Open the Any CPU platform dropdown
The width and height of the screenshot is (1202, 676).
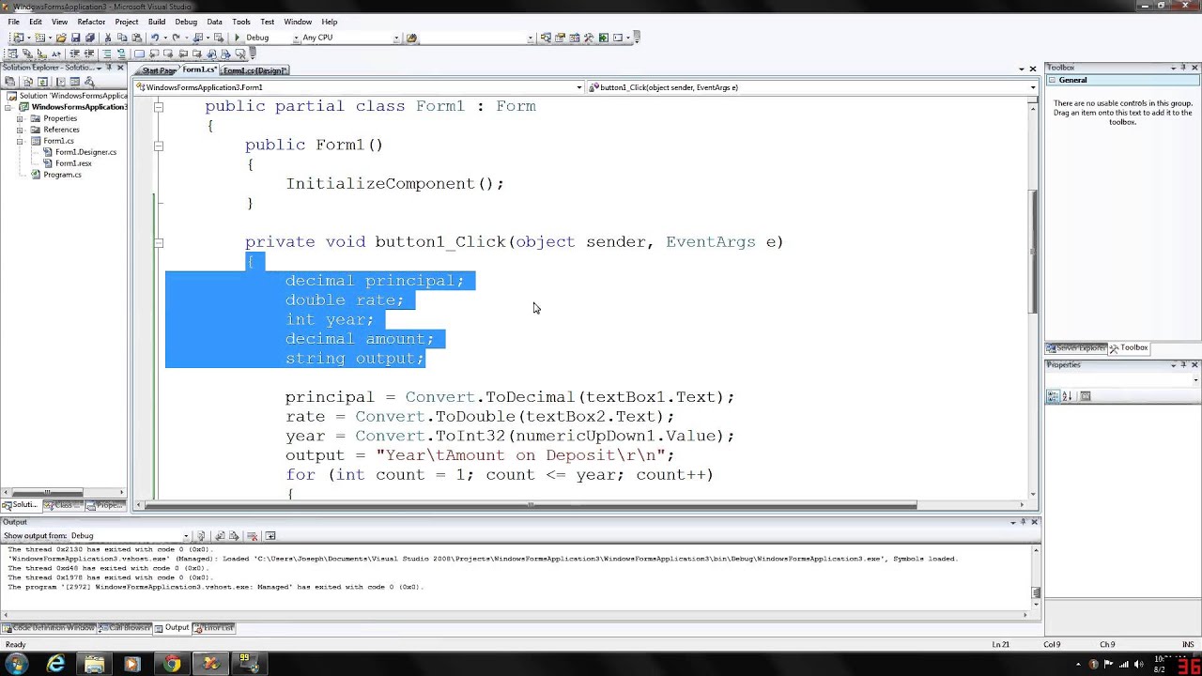pyautogui.click(x=396, y=38)
